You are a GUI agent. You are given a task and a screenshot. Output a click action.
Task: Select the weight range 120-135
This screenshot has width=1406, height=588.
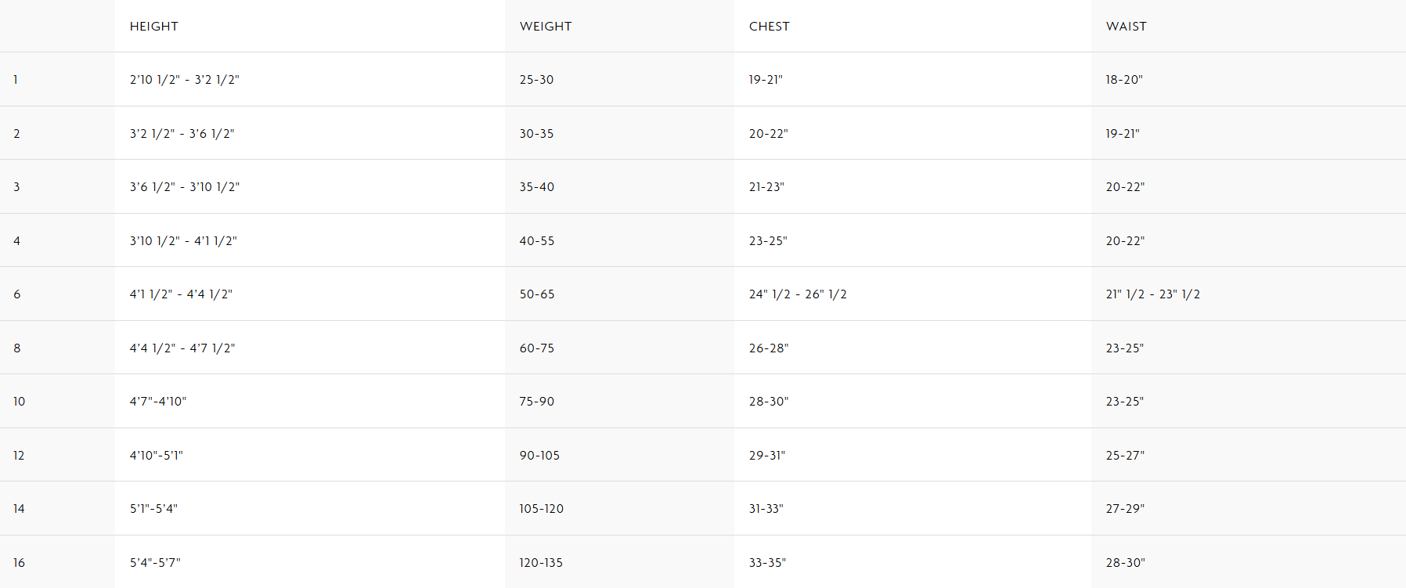coord(541,563)
